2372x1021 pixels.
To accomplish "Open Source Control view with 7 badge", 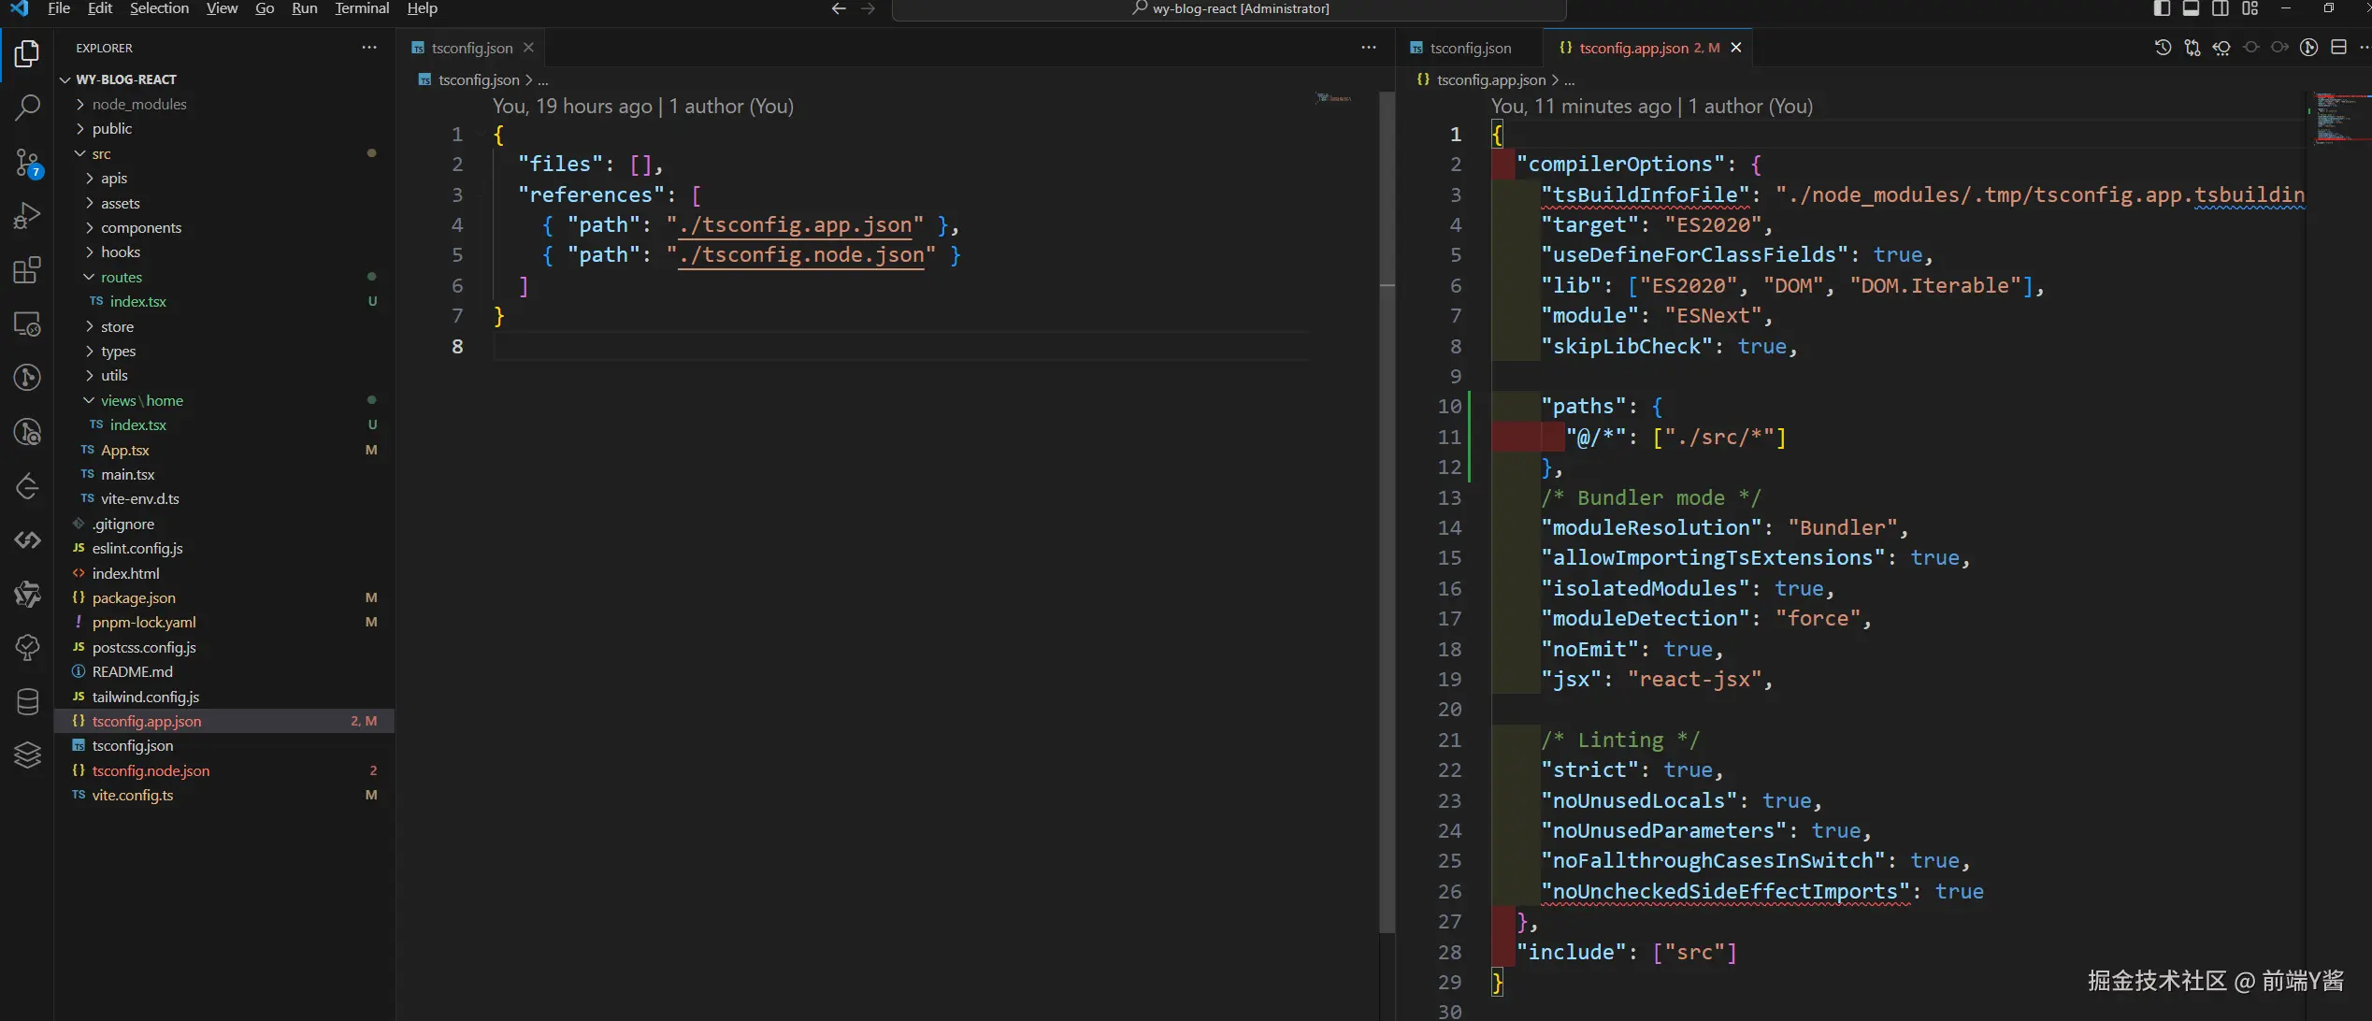I will point(27,163).
